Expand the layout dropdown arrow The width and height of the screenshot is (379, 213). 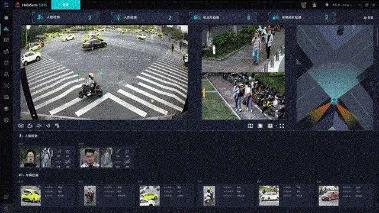tap(276, 126)
